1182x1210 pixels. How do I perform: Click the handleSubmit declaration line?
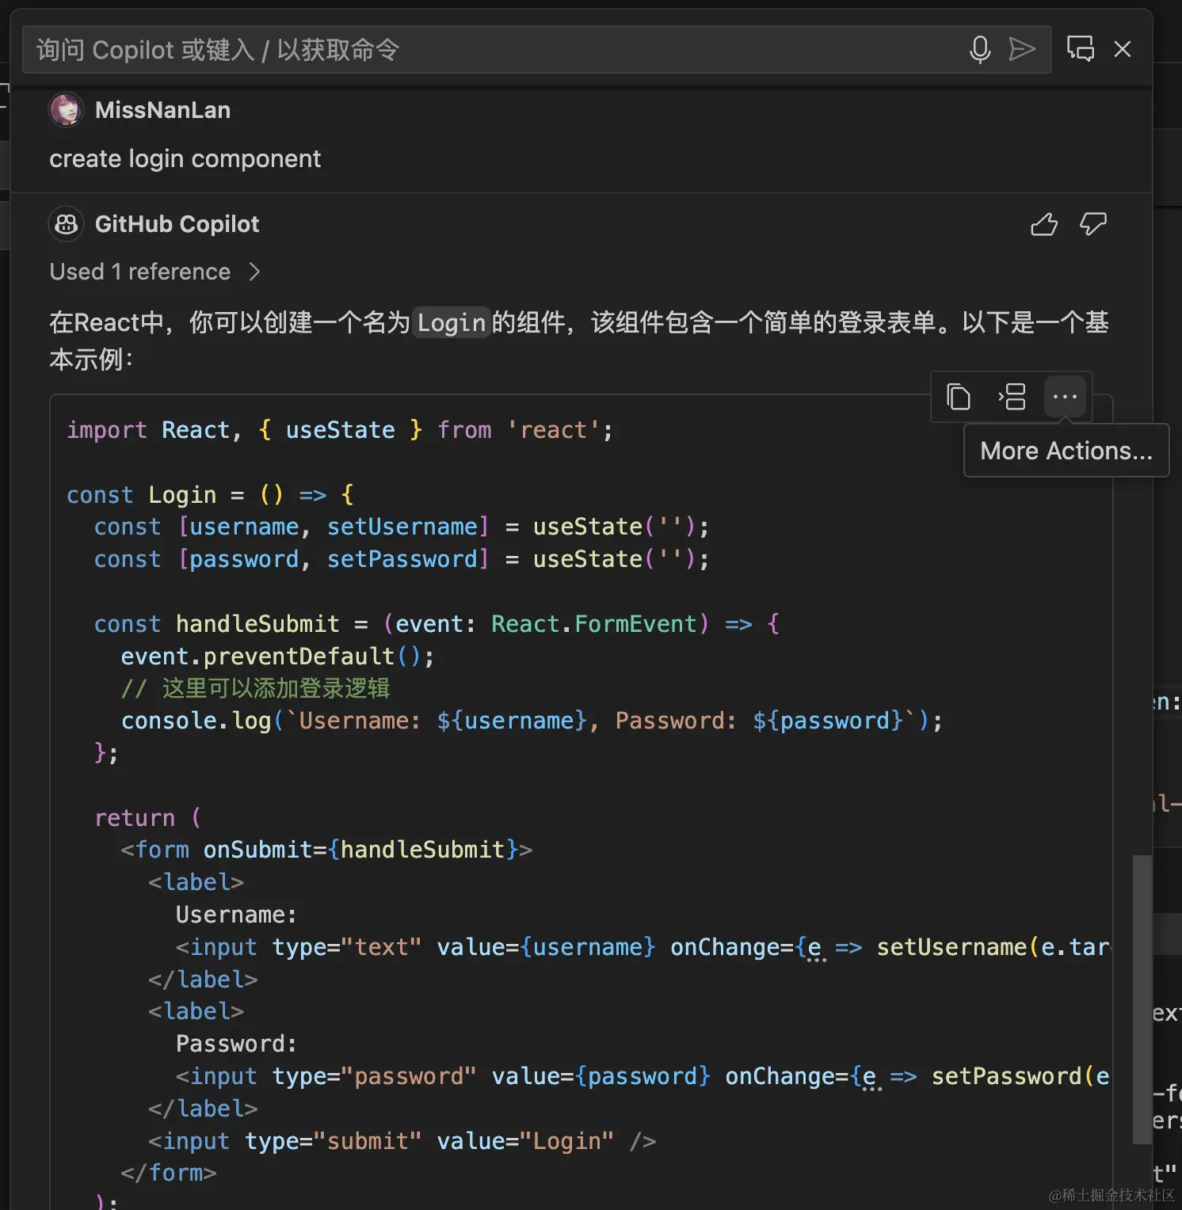tap(437, 624)
